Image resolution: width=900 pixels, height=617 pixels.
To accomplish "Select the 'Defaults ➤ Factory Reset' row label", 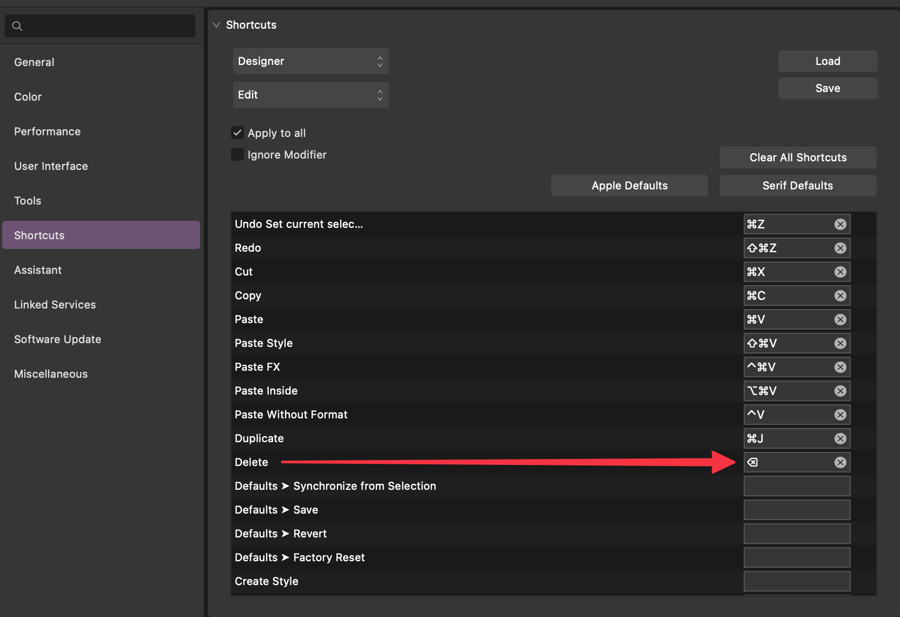I will (300, 557).
